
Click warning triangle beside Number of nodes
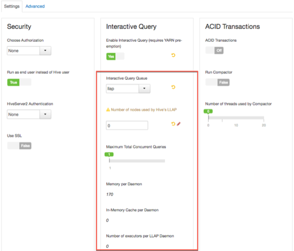[x=108, y=110]
